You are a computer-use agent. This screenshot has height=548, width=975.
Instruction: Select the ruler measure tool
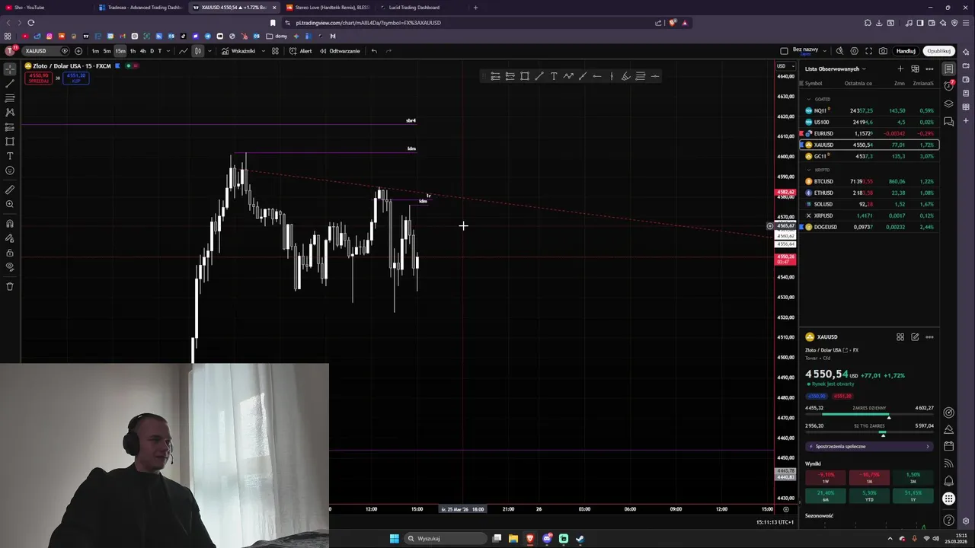tap(10, 190)
